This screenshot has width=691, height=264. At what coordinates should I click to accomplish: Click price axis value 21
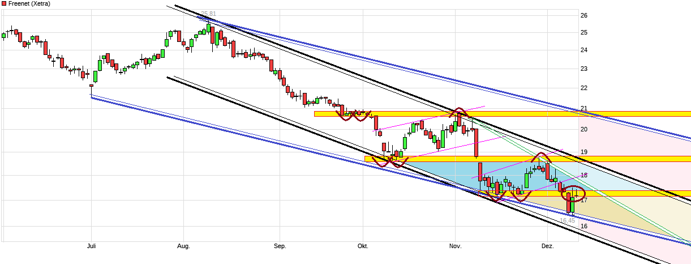pyautogui.click(x=583, y=108)
